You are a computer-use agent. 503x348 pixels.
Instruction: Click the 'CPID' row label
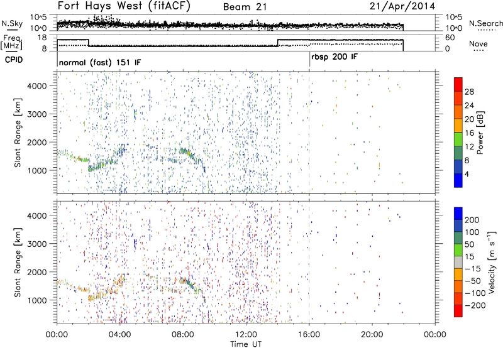(x=14, y=60)
